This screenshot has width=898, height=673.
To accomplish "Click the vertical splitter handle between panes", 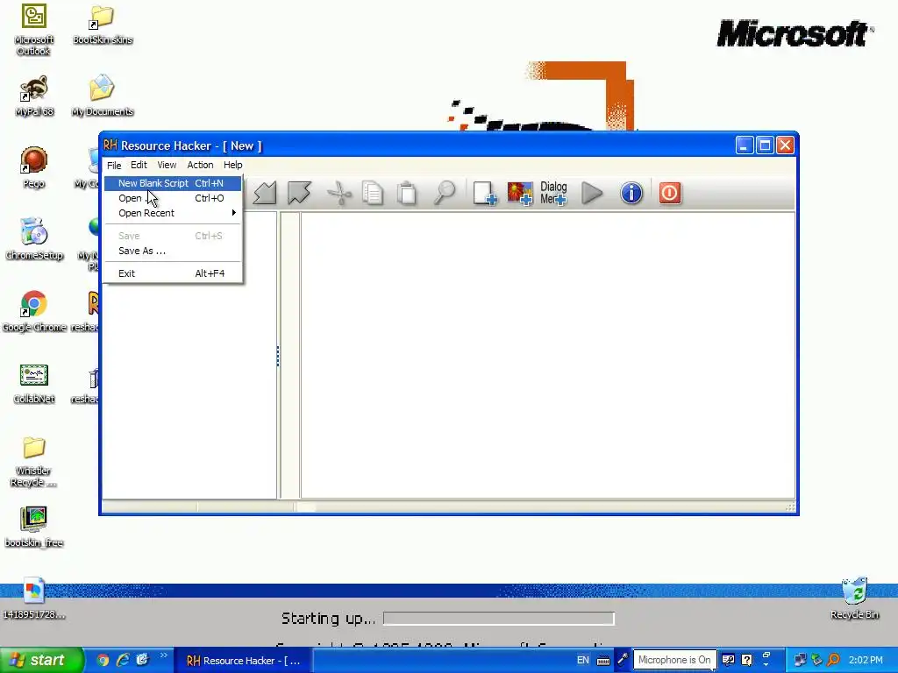I will coord(278,356).
